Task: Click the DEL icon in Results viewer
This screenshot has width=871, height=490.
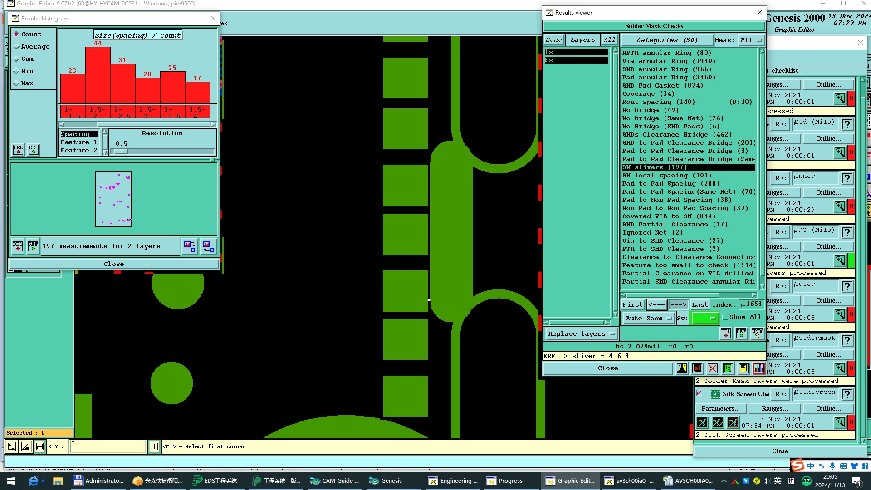Action: (726, 333)
